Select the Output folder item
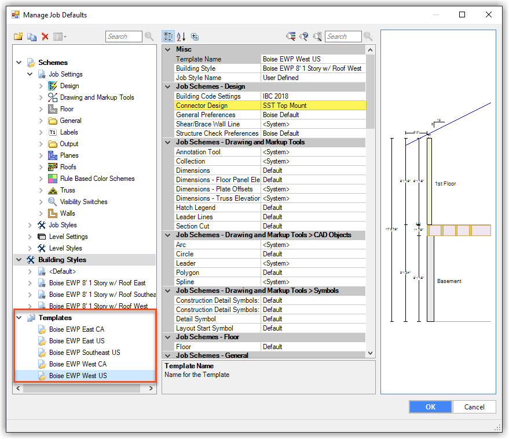The height and width of the screenshot is (439, 509). (x=69, y=144)
